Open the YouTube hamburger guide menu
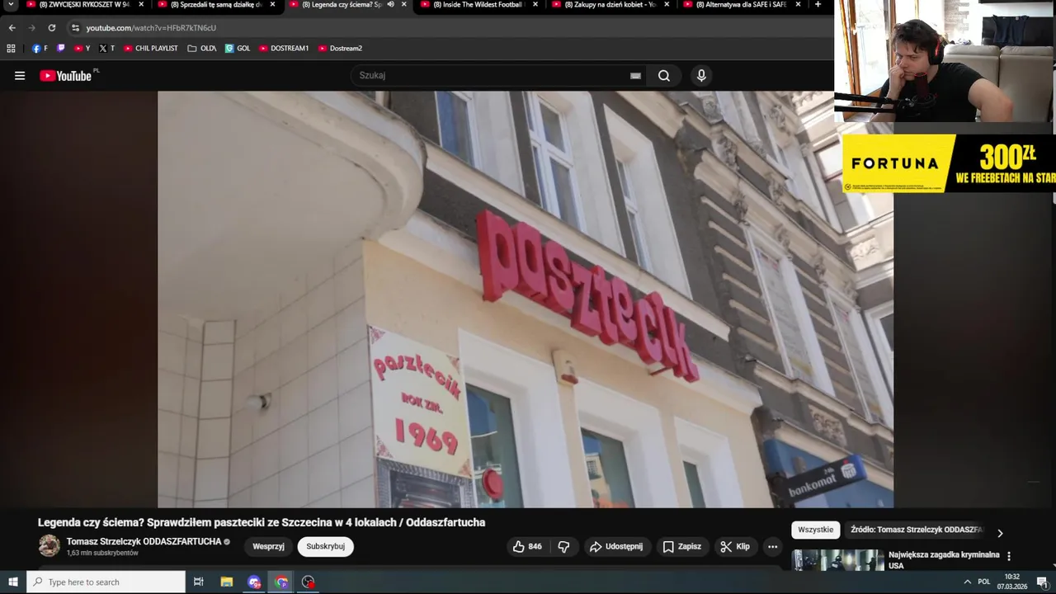This screenshot has width=1056, height=594. point(20,76)
